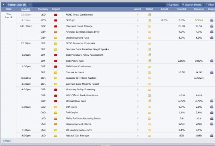Open graph for Official Bank Rate
This screenshot has height=146, width=215.
coord(212,101)
